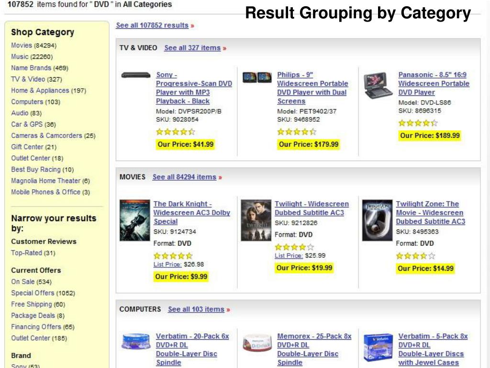This screenshot has height=368, width=490.
Task: Open the Panasonic portable DVD player thumbnail
Action: click(378, 85)
